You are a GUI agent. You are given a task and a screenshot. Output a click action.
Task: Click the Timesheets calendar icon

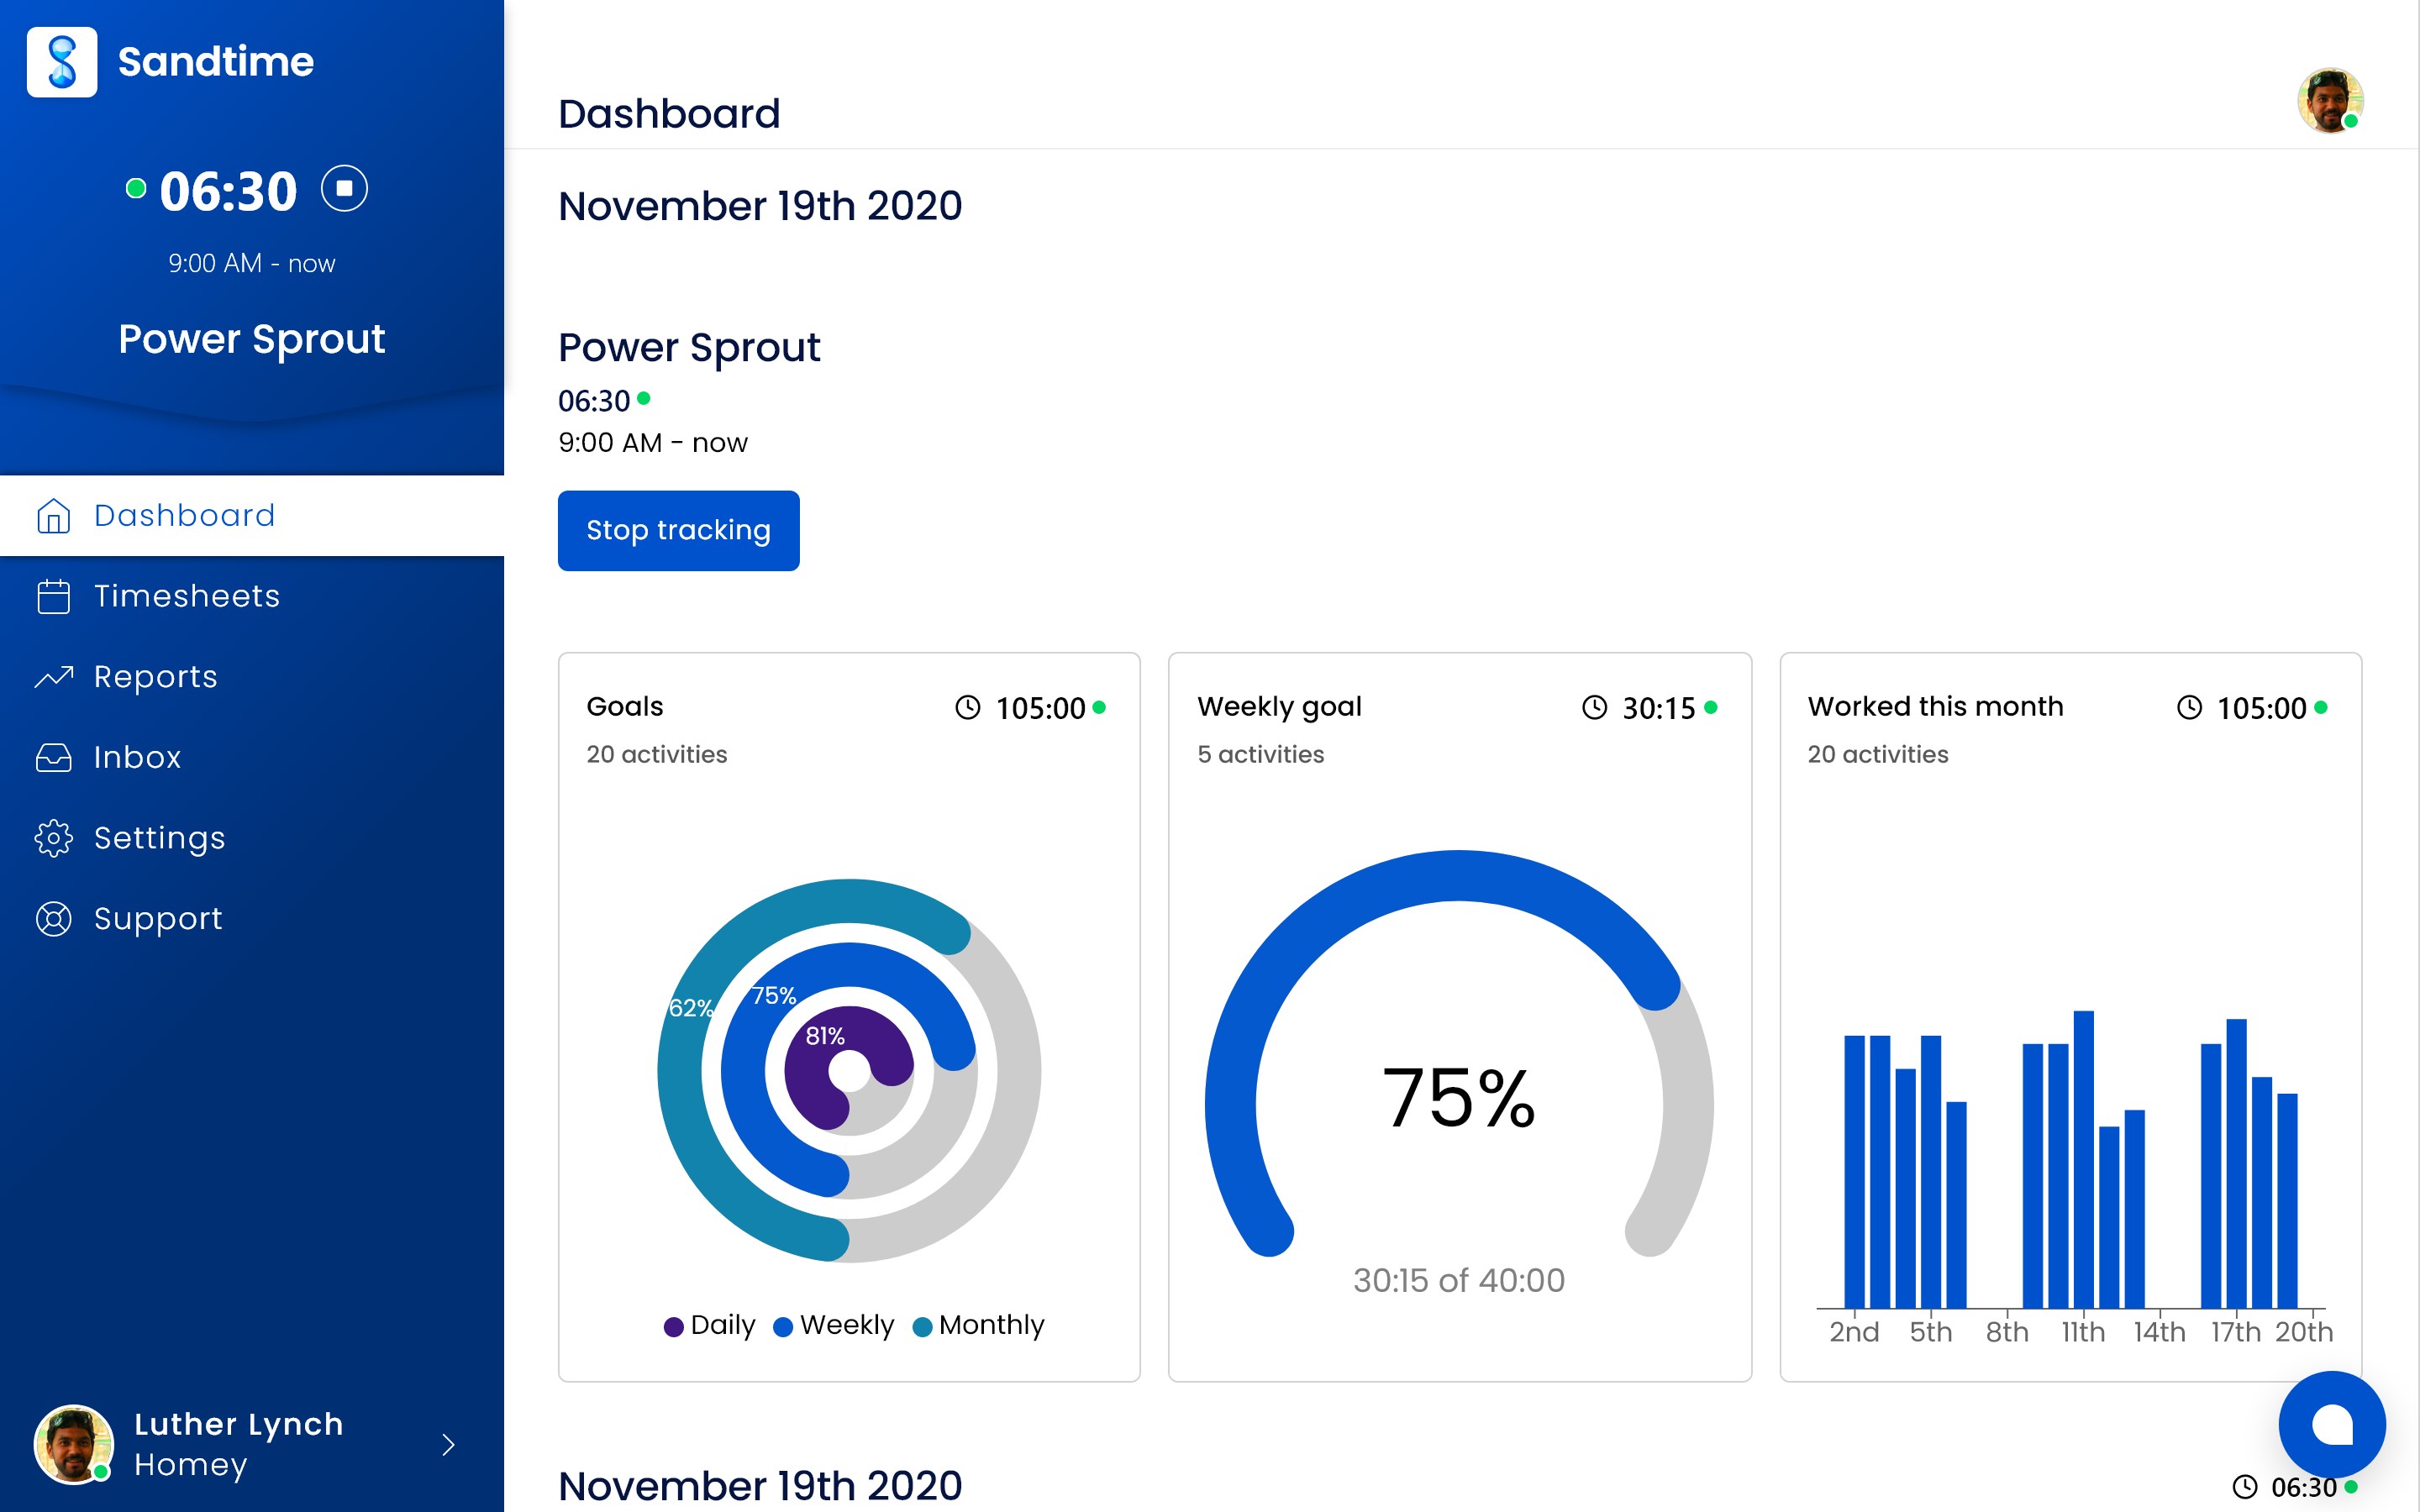pyautogui.click(x=53, y=597)
